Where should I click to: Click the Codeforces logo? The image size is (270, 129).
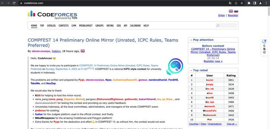tap(52, 15)
